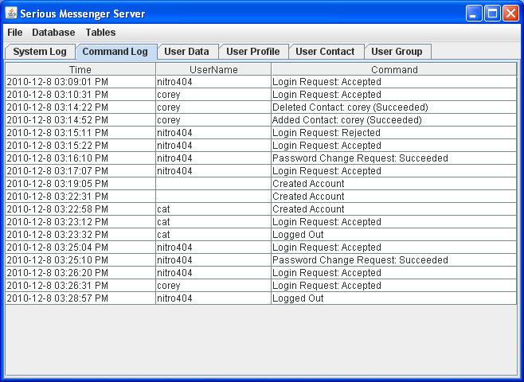Image resolution: width=524 pixels, height=382 pixels.
Task: Go to the User Contact tab
Action: point(325,52)
